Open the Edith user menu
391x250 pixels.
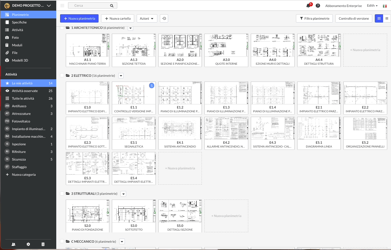(372, 6)
